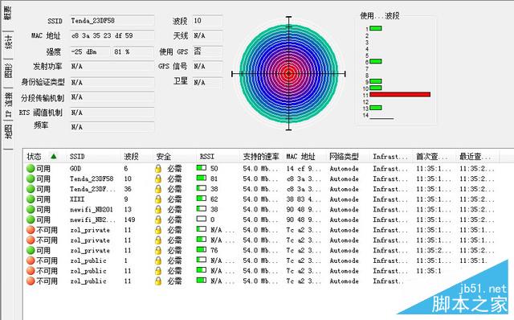Sort the list by 安全 column header
This screenshot has height=320, width=514.
[164, 157]
